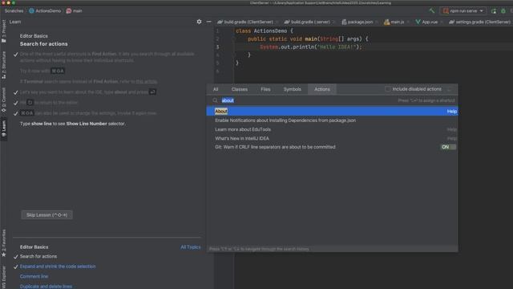Select the Files tab in the search popup

coord(265,89)
